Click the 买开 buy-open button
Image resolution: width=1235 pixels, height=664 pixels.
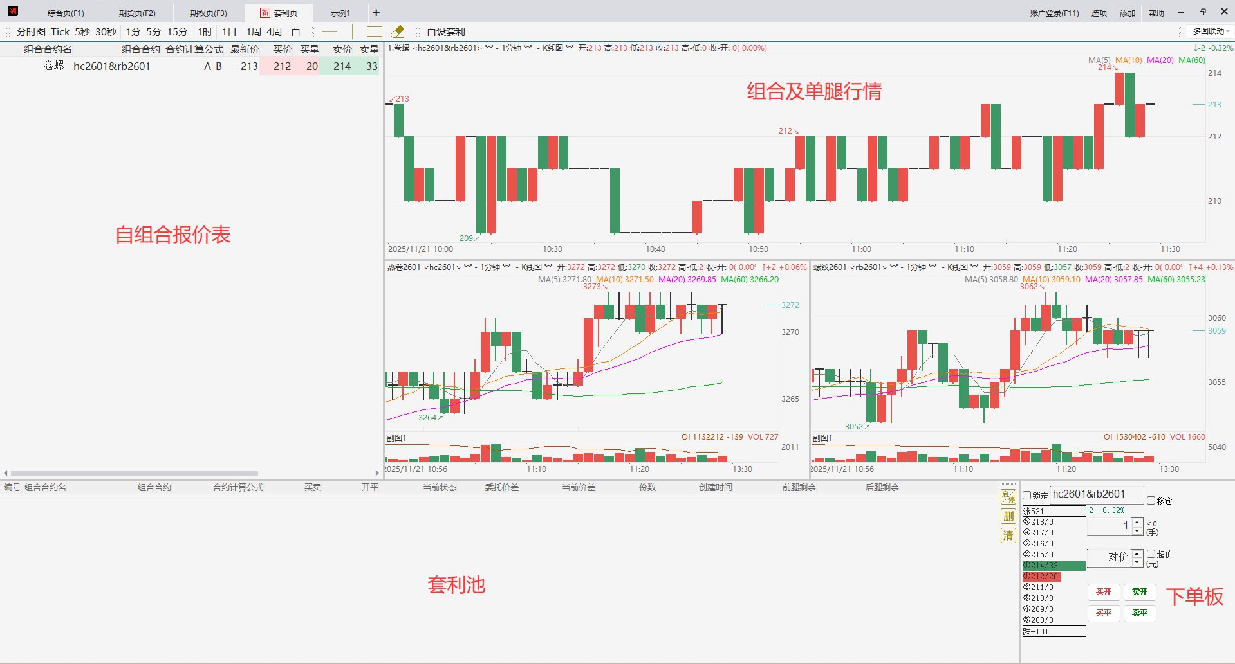pos(1104,592)
